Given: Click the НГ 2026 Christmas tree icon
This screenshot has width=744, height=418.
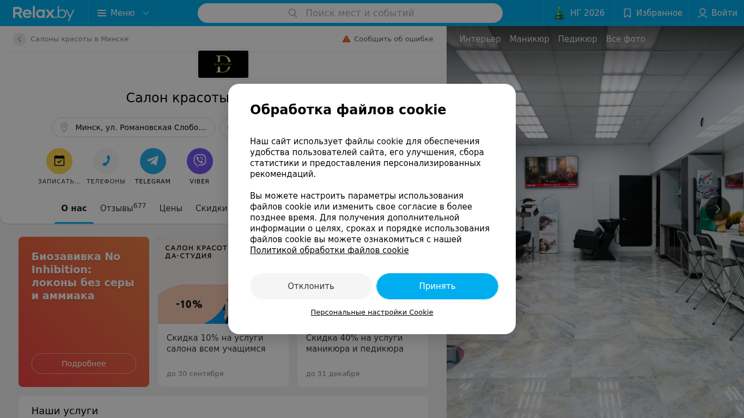Looking at the screenshot, I should tap(559, 13).
